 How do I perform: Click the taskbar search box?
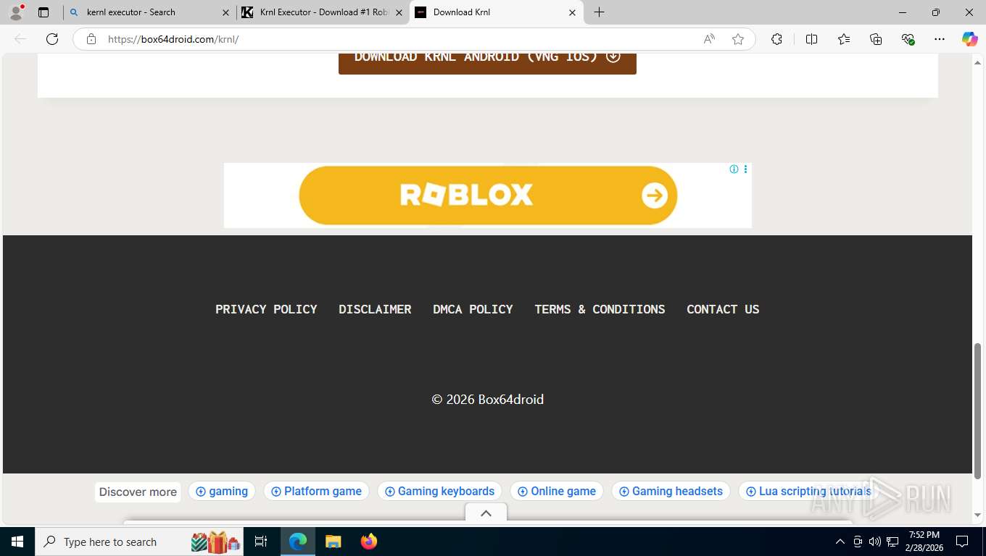tap(141, 542)
